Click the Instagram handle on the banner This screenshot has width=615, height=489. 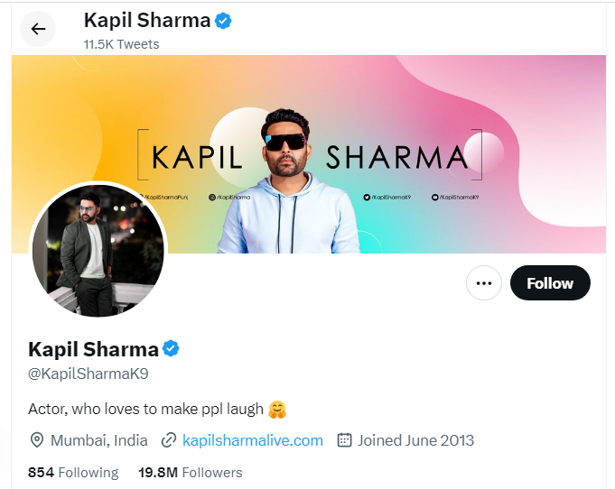pyautogui.click(x=229, y=197)
